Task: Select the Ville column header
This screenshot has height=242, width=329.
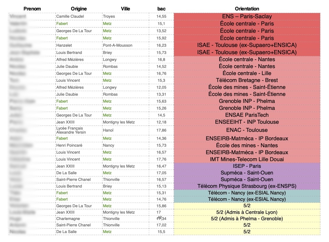Action: tap(125, 9)
